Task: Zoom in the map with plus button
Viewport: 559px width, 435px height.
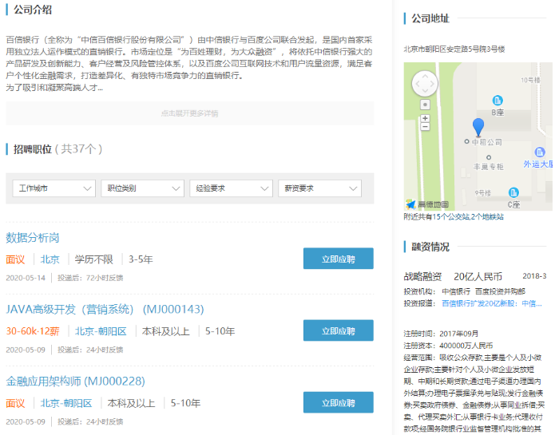Action: [425, 118]
